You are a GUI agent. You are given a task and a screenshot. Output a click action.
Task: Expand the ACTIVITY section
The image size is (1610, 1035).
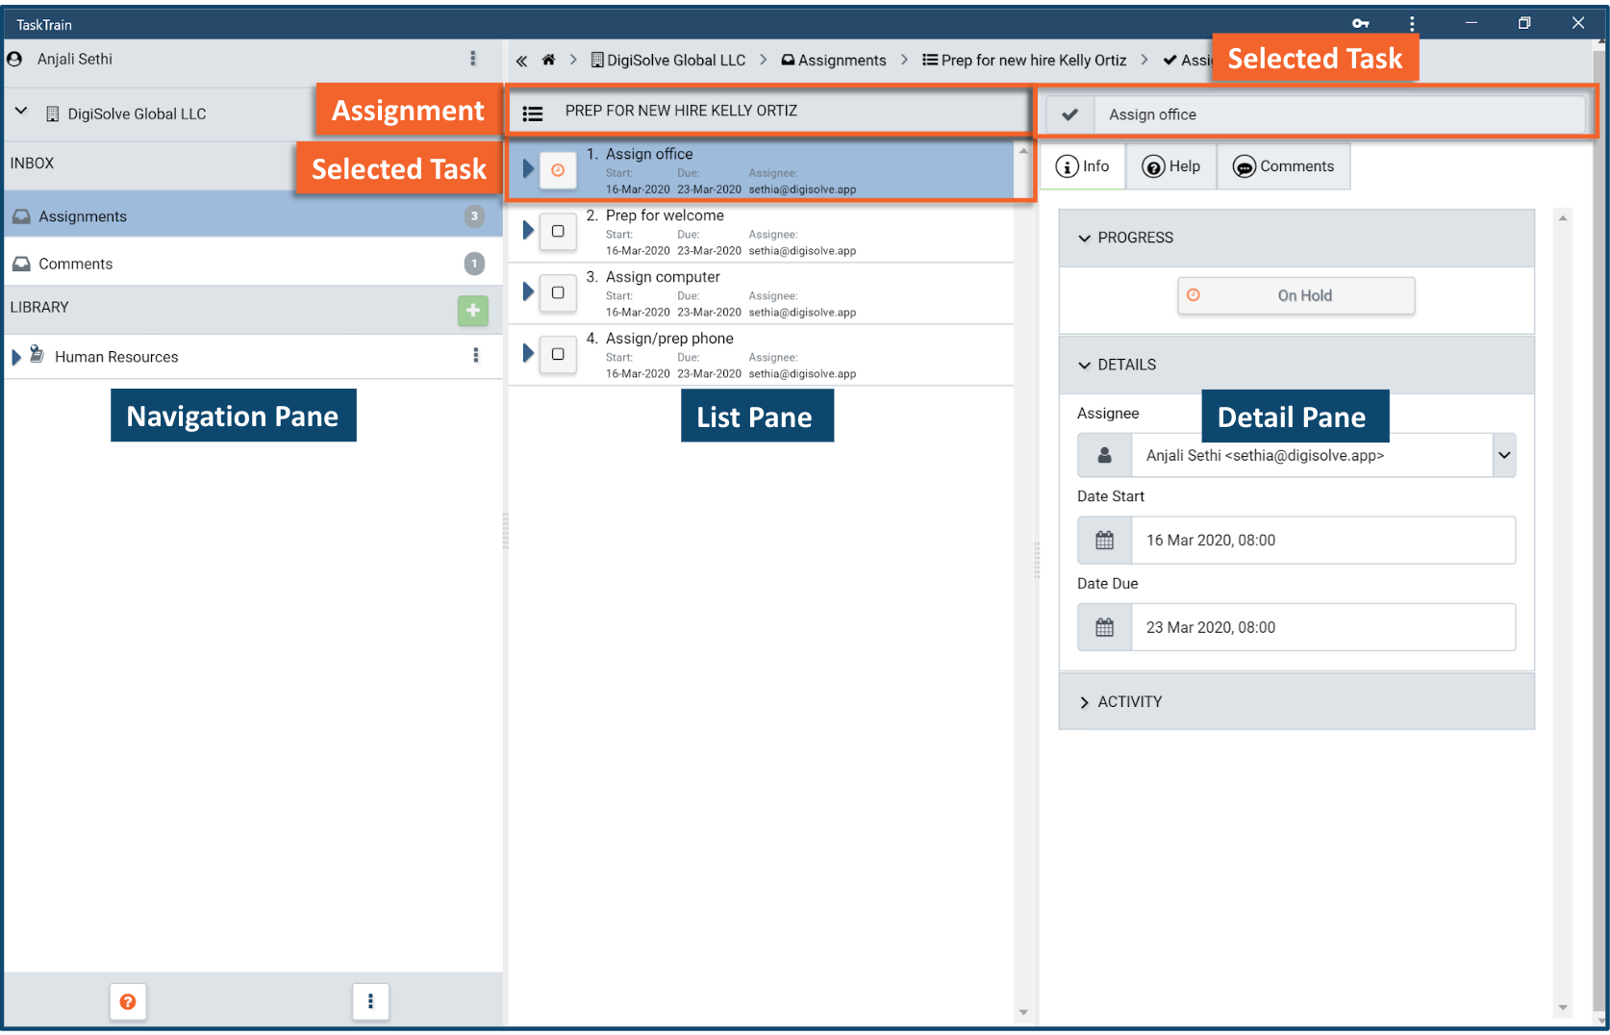coord(1296,701)
